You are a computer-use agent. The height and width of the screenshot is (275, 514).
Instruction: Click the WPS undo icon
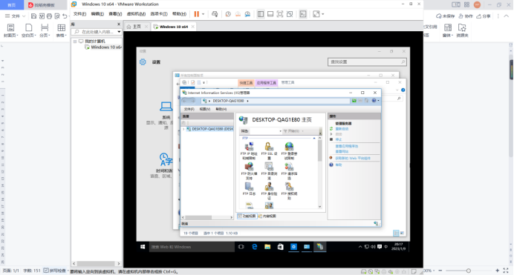click(65, 16)
